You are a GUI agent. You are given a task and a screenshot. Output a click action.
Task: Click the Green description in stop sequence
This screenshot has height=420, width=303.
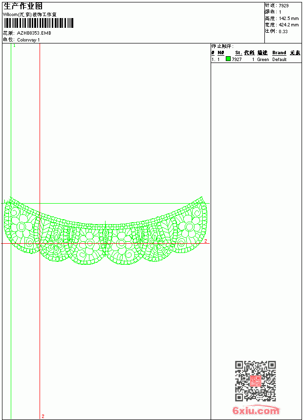pos(263,60)
